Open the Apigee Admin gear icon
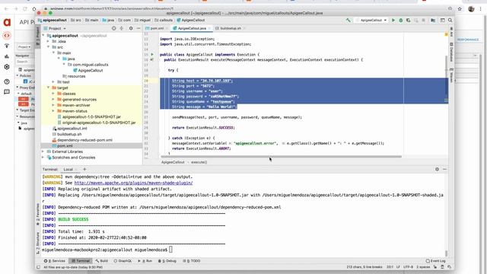The width and height of the screenshot is (487, 274). (x=7, y=67)
